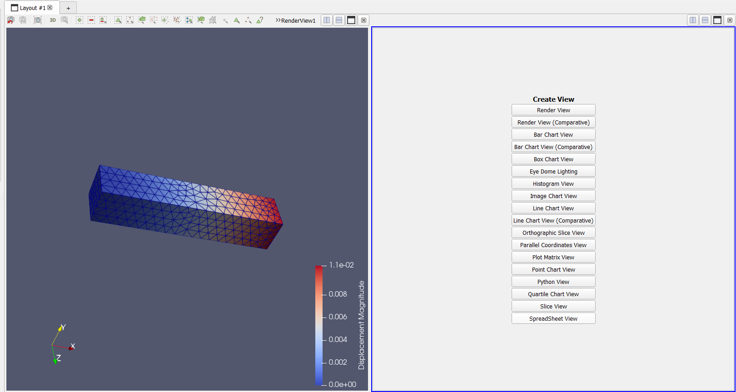
Task: Expand hidden toolbar items before RenderView1
Action: 278,20
